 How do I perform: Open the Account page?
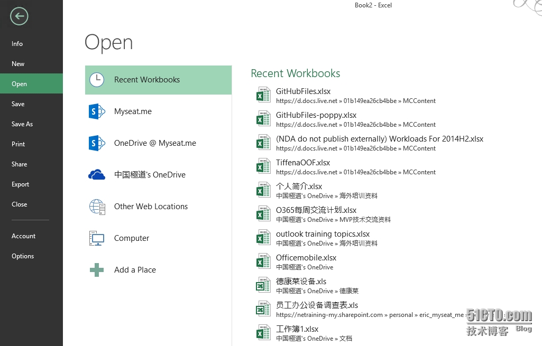(31, 236)
